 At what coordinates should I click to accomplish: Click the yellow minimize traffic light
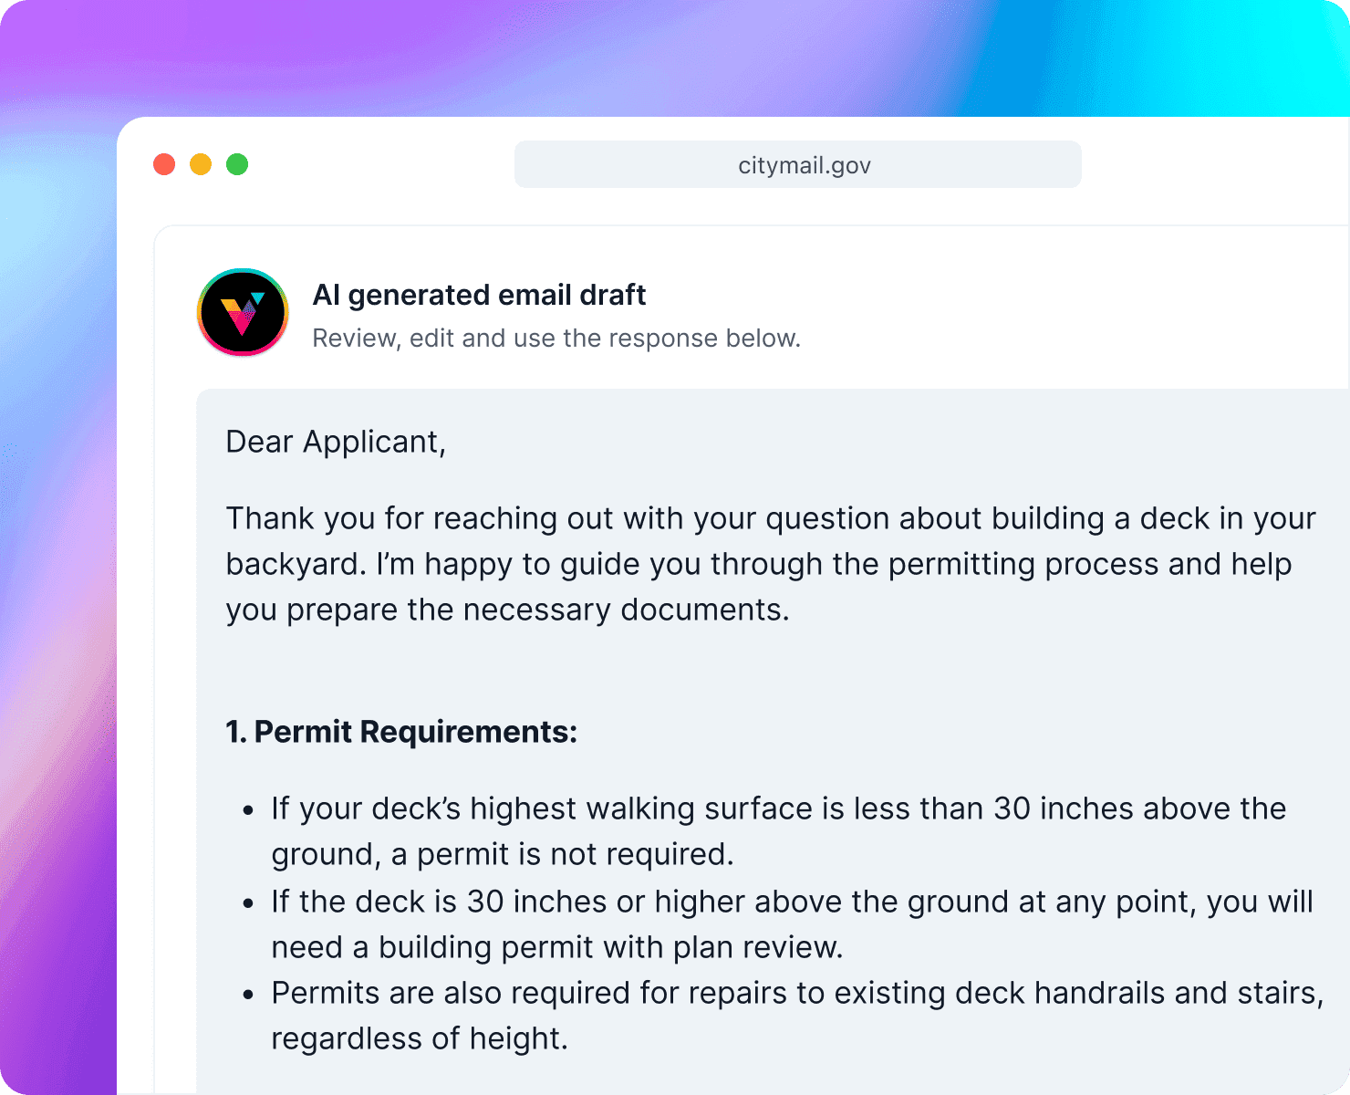click(201, 164)
